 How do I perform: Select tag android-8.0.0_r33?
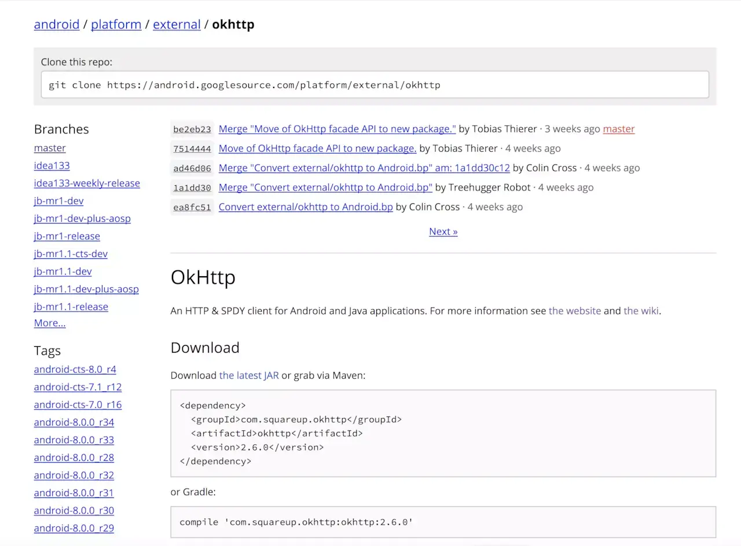tap(74, 440)
